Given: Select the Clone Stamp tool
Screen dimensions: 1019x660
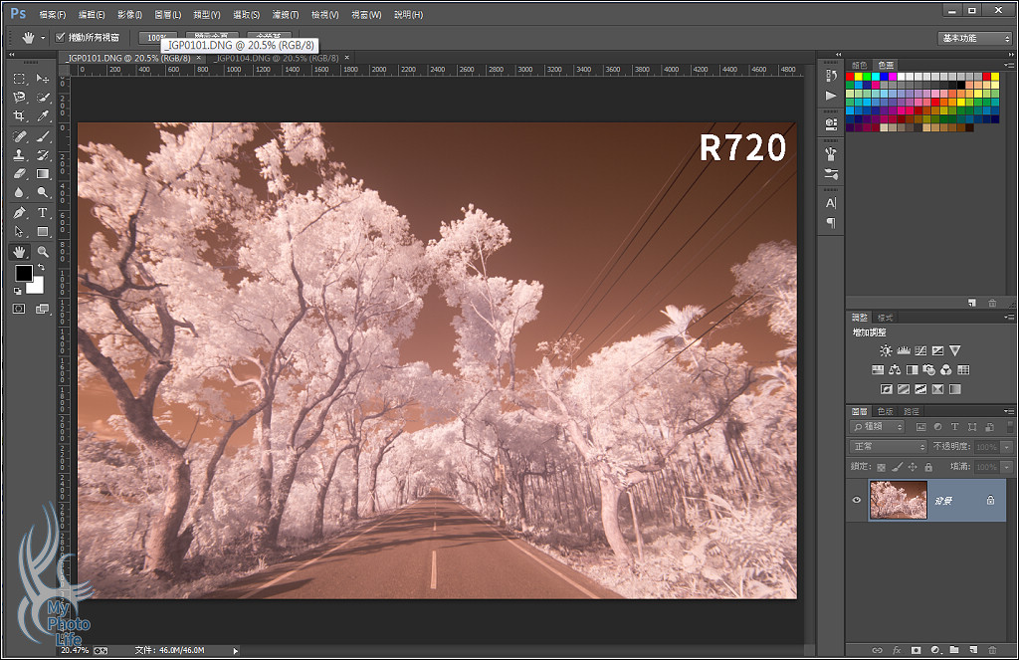Looking at the screenshot, I should [19, 155].
